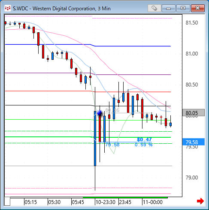Click the gray 80.05 price tag on axis
Viewport: 209px width, 210px height.
click(x=194, y=113)
